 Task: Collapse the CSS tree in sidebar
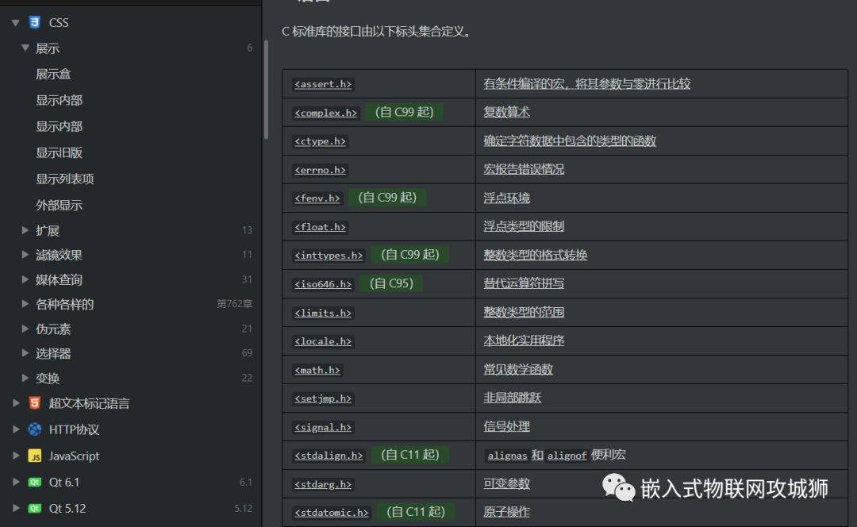(x=15, y=22)
